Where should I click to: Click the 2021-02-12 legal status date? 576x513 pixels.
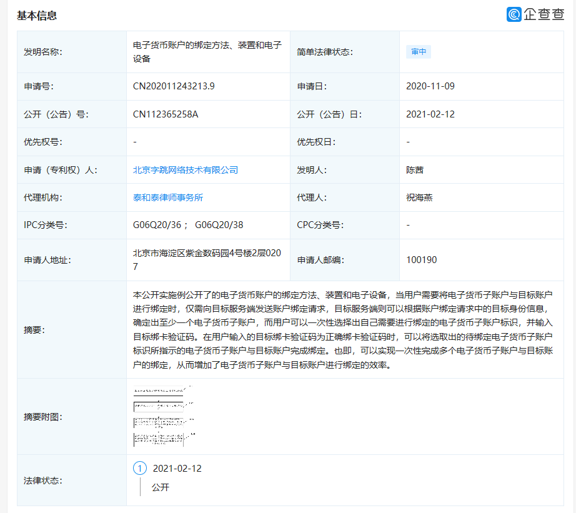(177, 469)
